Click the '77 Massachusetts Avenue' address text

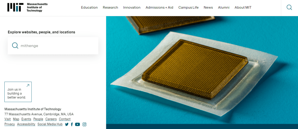39,114
